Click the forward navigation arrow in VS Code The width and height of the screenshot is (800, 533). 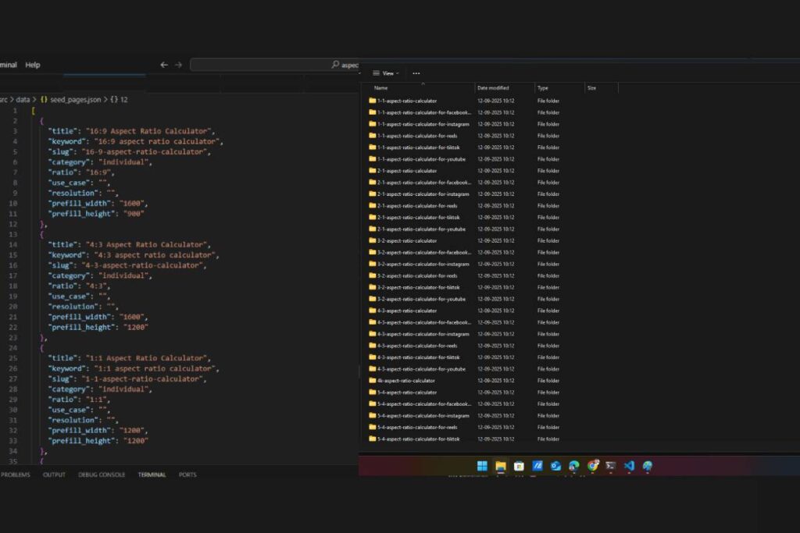tap(178, 65)
